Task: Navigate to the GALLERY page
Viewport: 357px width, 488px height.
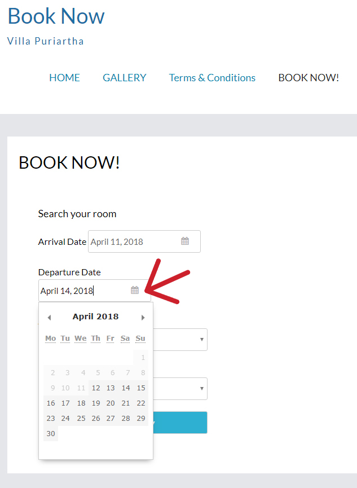Action: [x=124, y=78]
